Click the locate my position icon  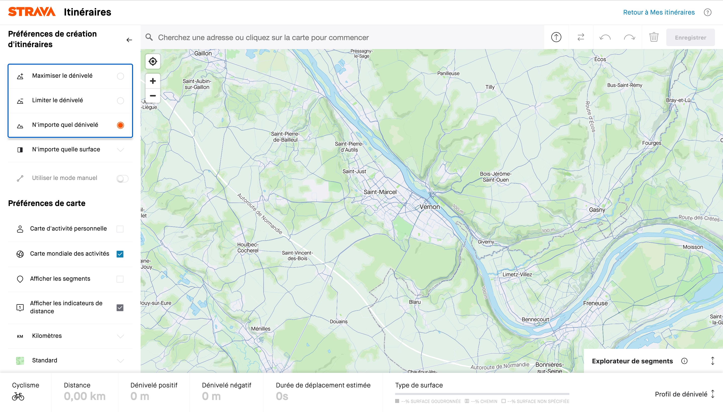point(153,61)
